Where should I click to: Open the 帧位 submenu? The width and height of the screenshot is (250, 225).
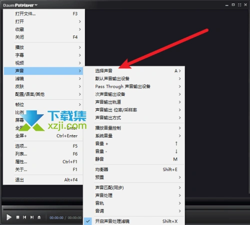click(43, 104)
